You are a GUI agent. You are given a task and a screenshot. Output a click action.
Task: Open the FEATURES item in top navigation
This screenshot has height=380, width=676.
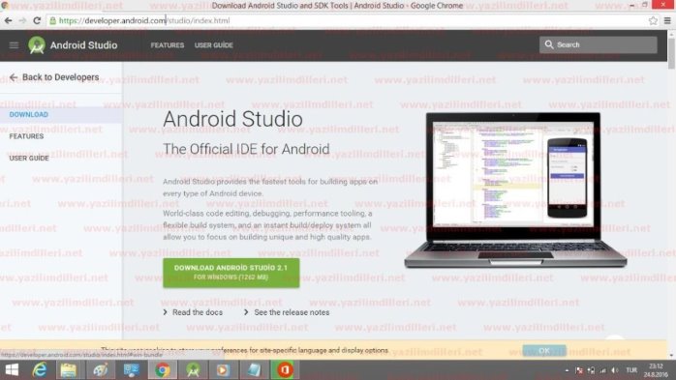pyautogui.click(x=168, y=45)
